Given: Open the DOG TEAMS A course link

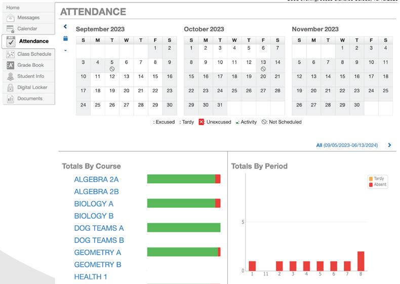Looking at the screenshot, I should (x=99, y=228).
